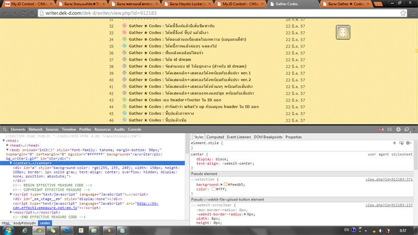Open the Properties sidebar tab
Viewport: 418px width, 235px height.
(294, 137)
